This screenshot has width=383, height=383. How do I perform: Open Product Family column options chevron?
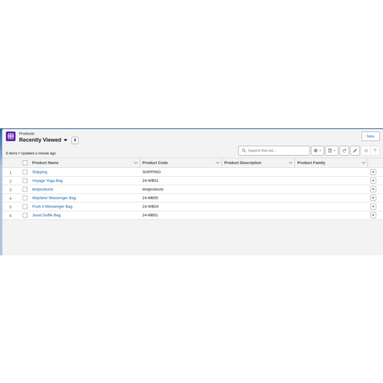tap(363, 163)
